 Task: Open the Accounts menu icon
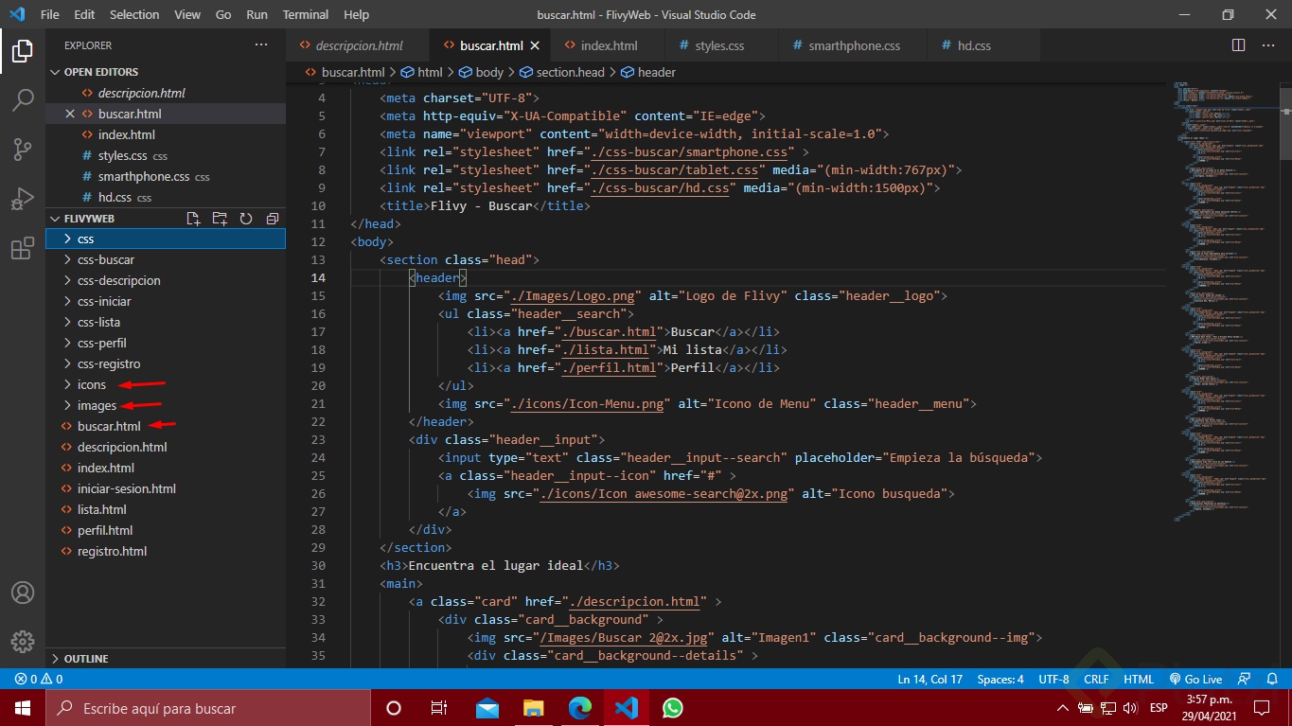[23, 593]
